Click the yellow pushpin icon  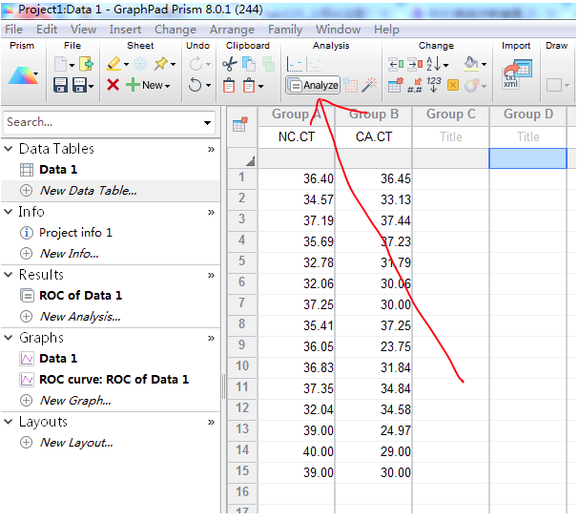pos(161,64)
